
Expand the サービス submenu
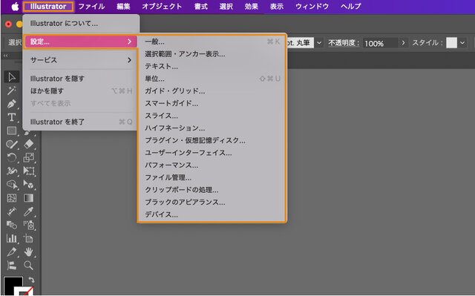81,60
